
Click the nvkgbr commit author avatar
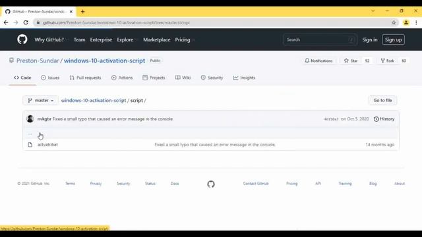click(30, 118)
